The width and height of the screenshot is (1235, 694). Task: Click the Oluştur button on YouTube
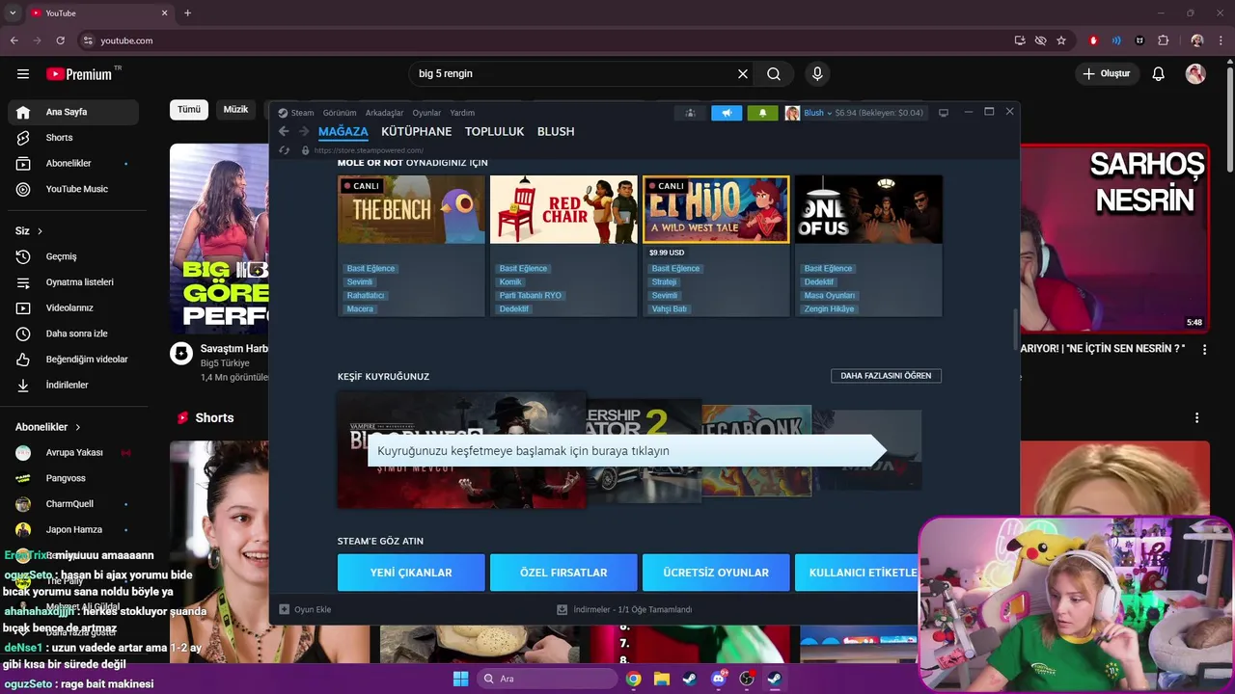click(1106, 73)
